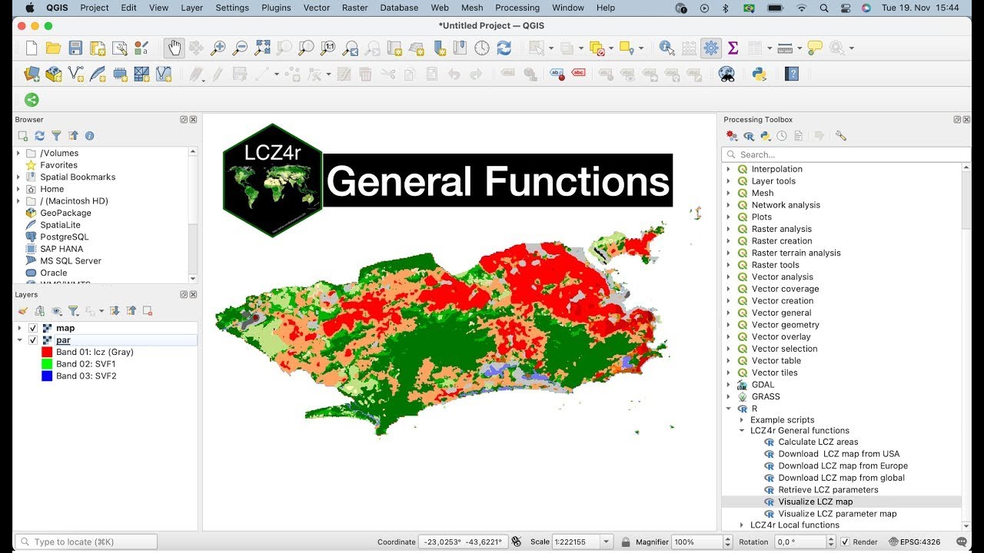Toggle visibility of the par layer
984x553 pixels.
[32, 340]
